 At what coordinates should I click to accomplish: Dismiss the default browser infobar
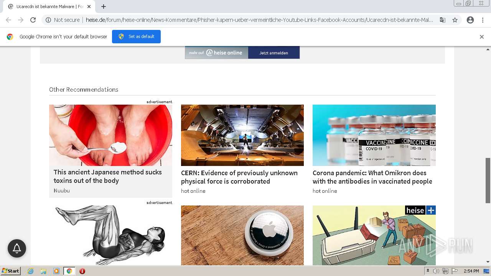click(482, 37)
